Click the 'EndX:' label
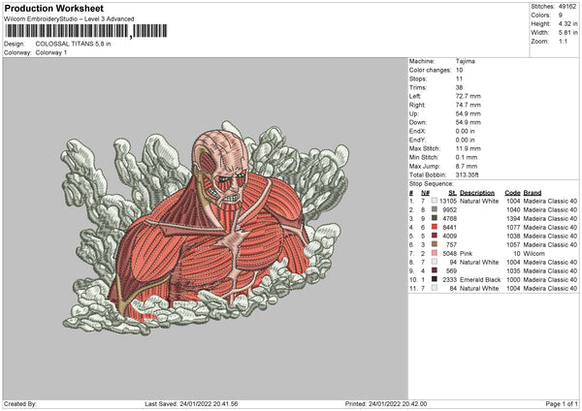Screen dimensions: 582x411 point(417,131)
